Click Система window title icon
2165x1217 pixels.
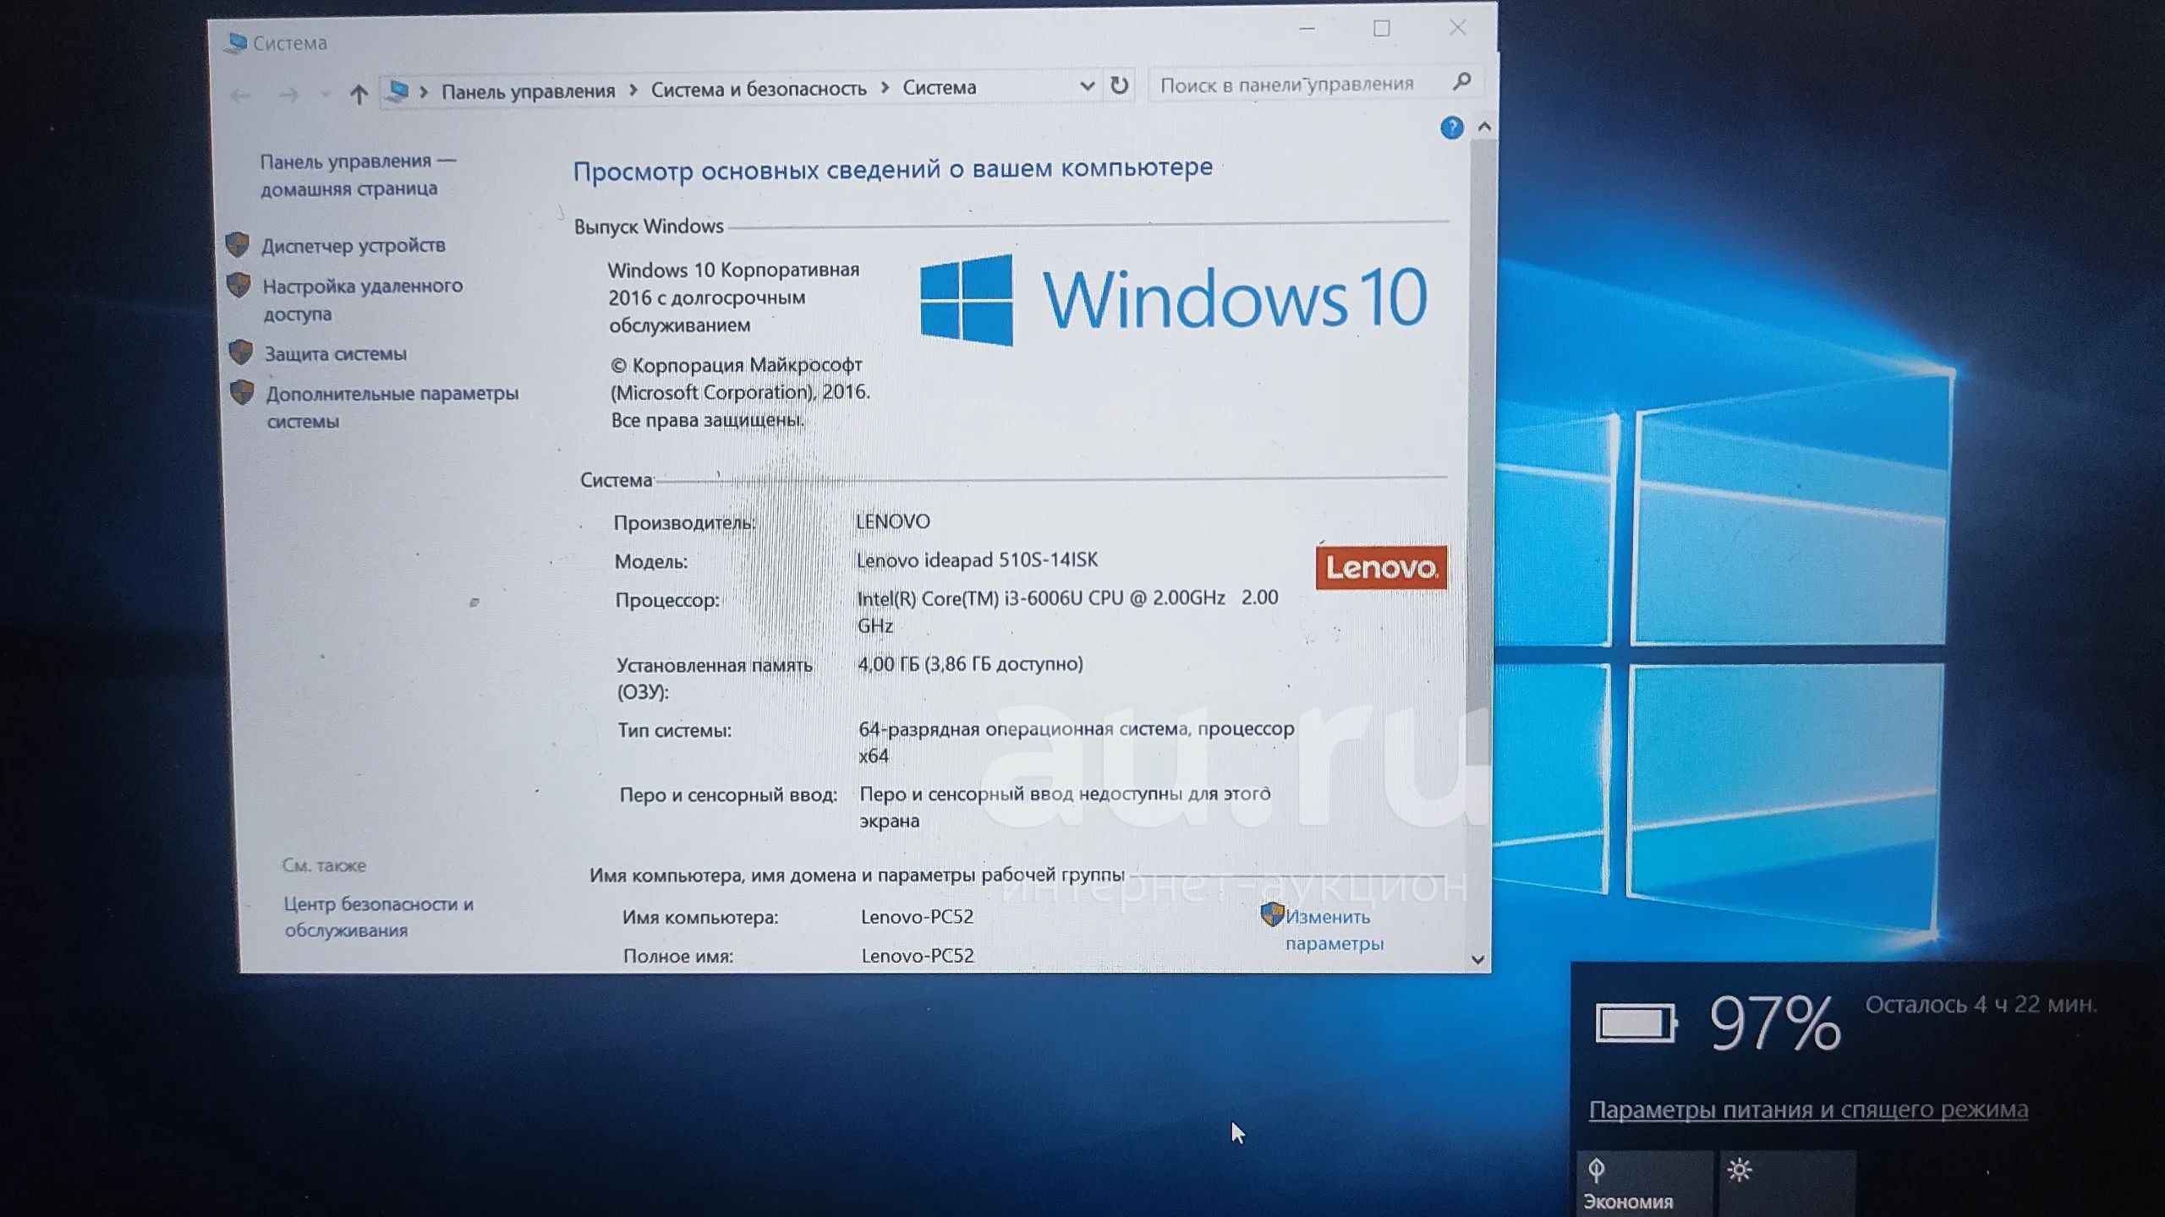click(x=236, y=42)
